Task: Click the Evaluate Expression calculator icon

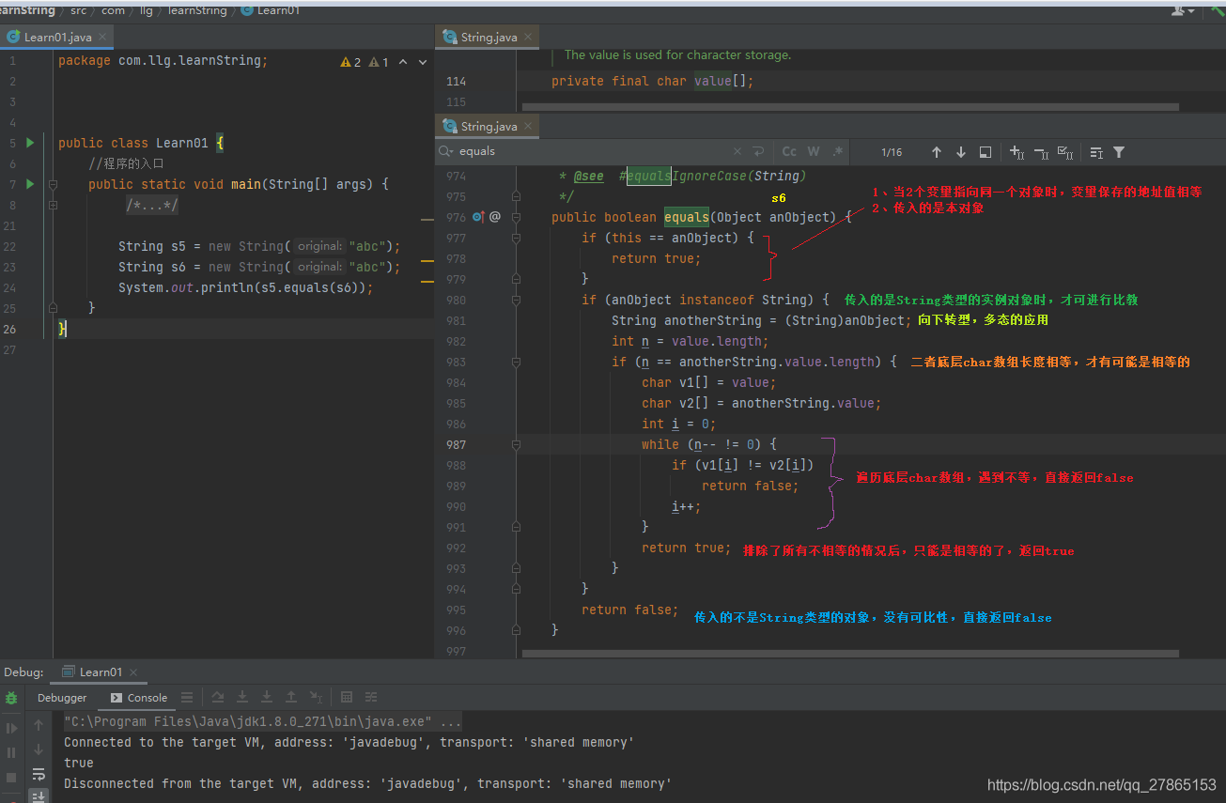Action: pyautogui.click(x=347, y=697)
